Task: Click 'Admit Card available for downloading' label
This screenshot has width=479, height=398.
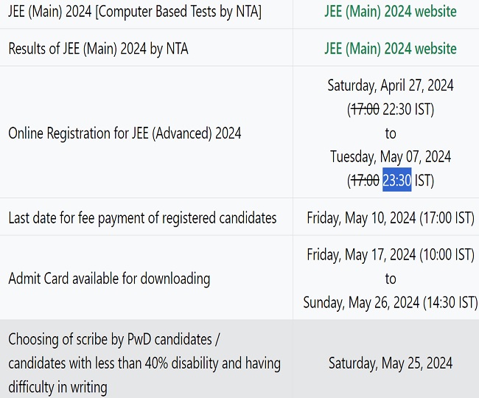Action: [x=109, y=279]
